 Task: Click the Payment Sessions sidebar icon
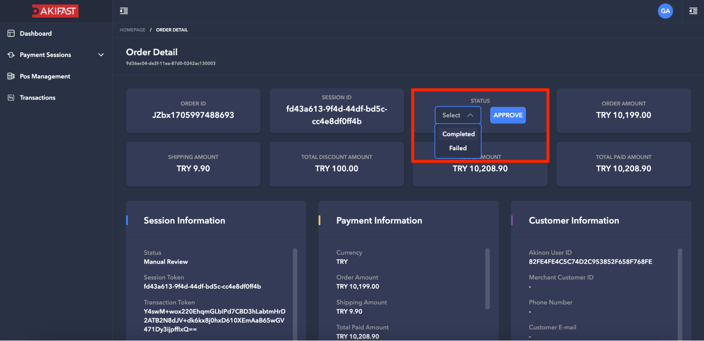coord(11,55)
